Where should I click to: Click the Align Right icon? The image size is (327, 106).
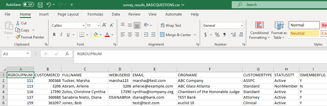[x=137, y=35]
